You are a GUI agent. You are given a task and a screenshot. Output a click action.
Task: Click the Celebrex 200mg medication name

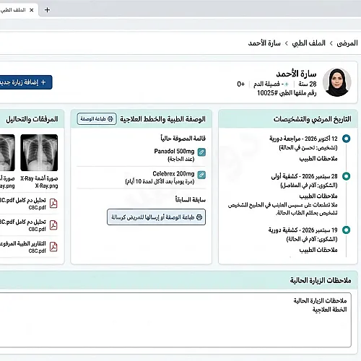coord(173,174)
